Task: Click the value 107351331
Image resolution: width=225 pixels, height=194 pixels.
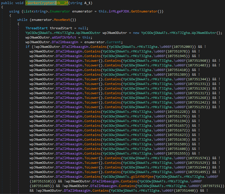Action: 197,84
